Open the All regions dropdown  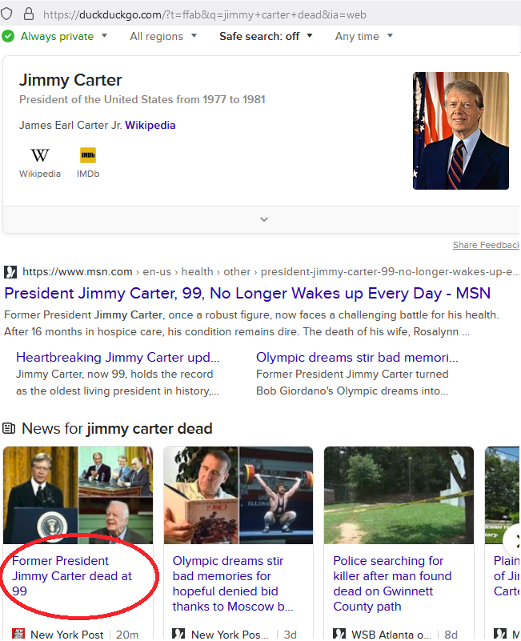(x=163, y=36)
